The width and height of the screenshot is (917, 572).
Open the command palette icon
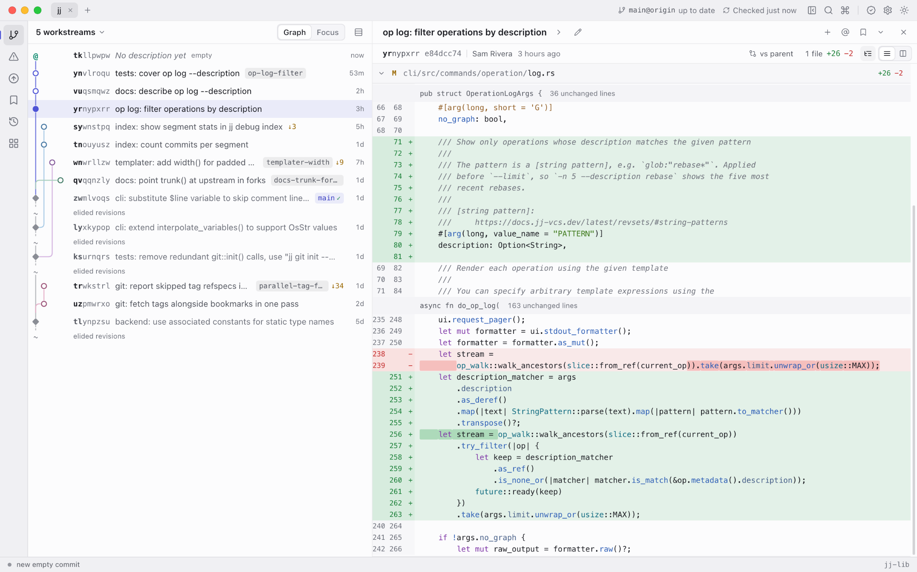(x=845, y=10)
